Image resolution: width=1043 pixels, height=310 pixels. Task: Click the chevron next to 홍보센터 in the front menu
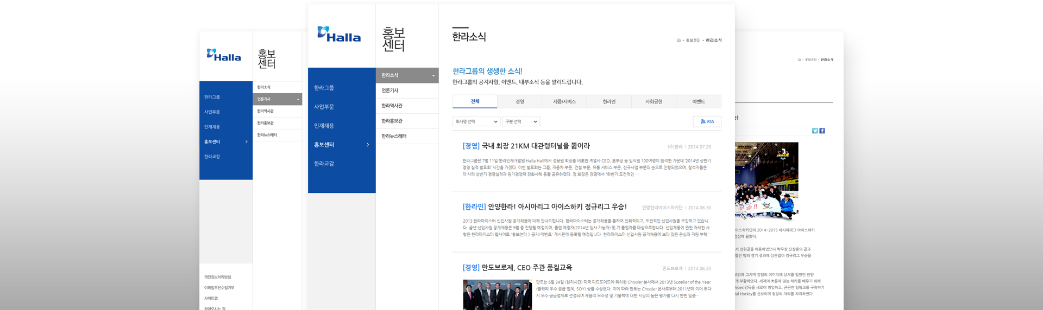tap(368, 145)
